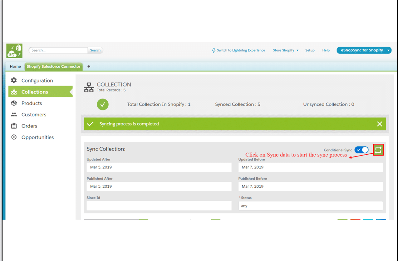Image resolution: width=398 pixels, height=261 pixels.
Task: Open the Setup link
Action: click(x=310, y=50)
